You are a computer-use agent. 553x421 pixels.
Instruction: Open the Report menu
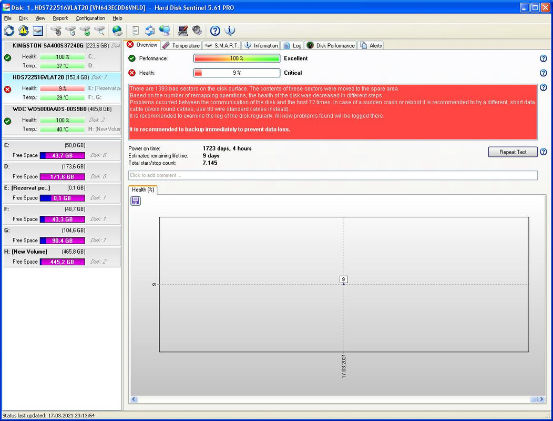(x=60, y=18)
